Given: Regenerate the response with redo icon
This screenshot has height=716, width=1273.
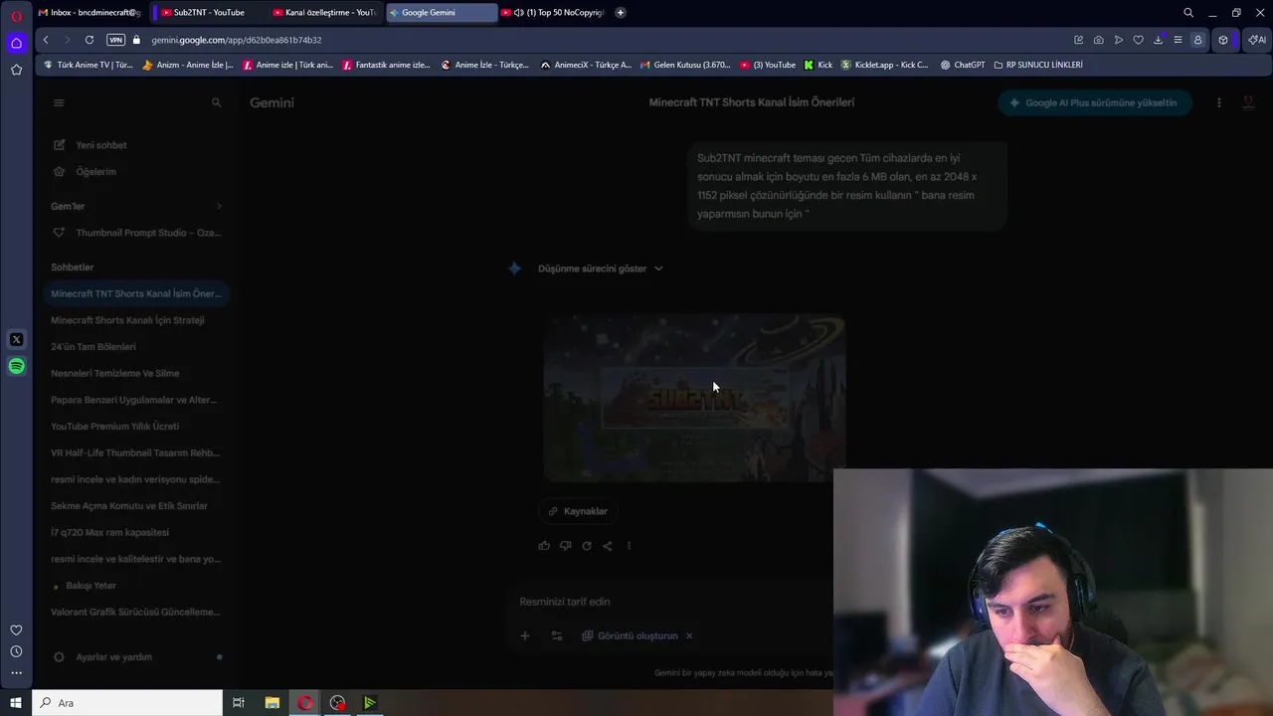Looking at the screenshot, I should tap(587, 546).
